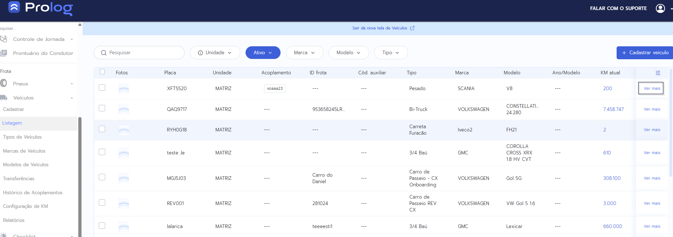The width and height of the screenshot is (673, 237).
Task: Open the user account profile icon
Action: pos(660,8)
